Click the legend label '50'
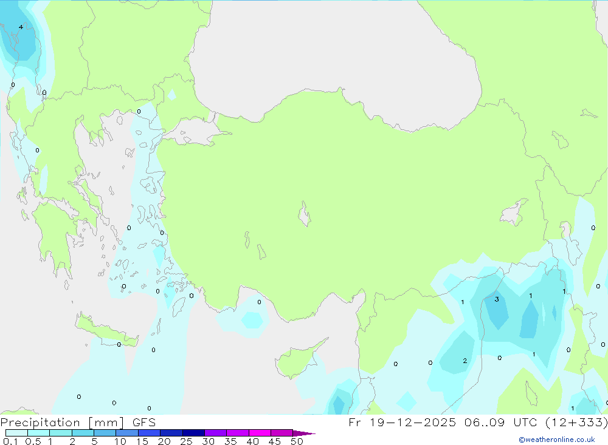608x445 pixels. [x=297, y=441]
